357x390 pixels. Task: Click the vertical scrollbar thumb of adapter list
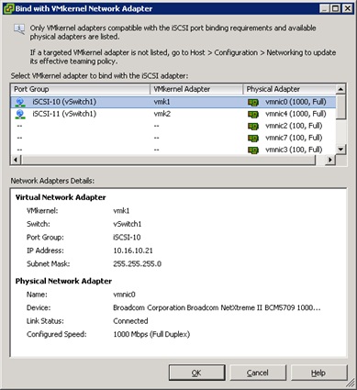[x=340, y=106]
